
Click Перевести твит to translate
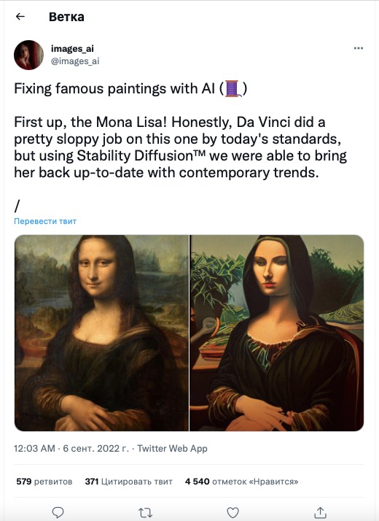coord(45,221)
